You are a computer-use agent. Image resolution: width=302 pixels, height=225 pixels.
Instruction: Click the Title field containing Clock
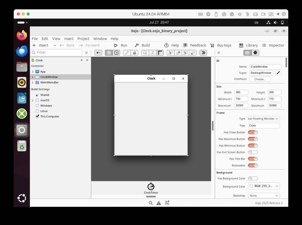click(x=264, y=126)
